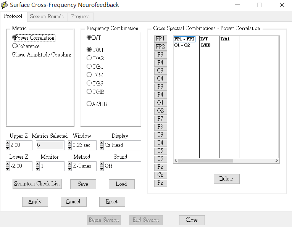Select the Phase Amplitude Coupling metric

pyautogui.click(x=42, y=55)
